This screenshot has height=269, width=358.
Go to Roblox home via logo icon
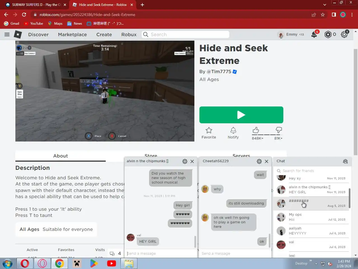(x=18, y=34)
